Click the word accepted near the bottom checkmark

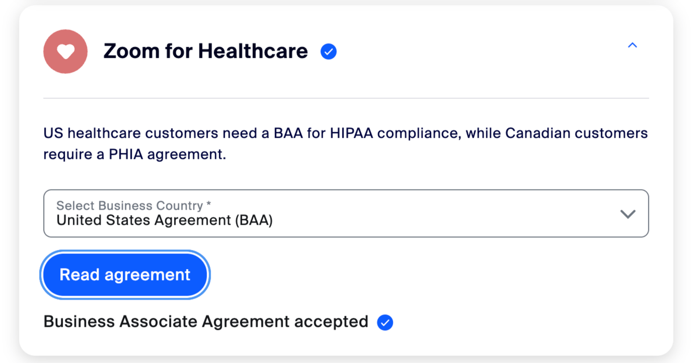[x=331, y=322]
